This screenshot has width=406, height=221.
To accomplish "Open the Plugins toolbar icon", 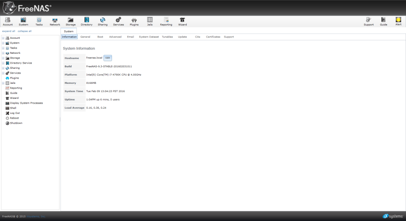I will 134,21.
